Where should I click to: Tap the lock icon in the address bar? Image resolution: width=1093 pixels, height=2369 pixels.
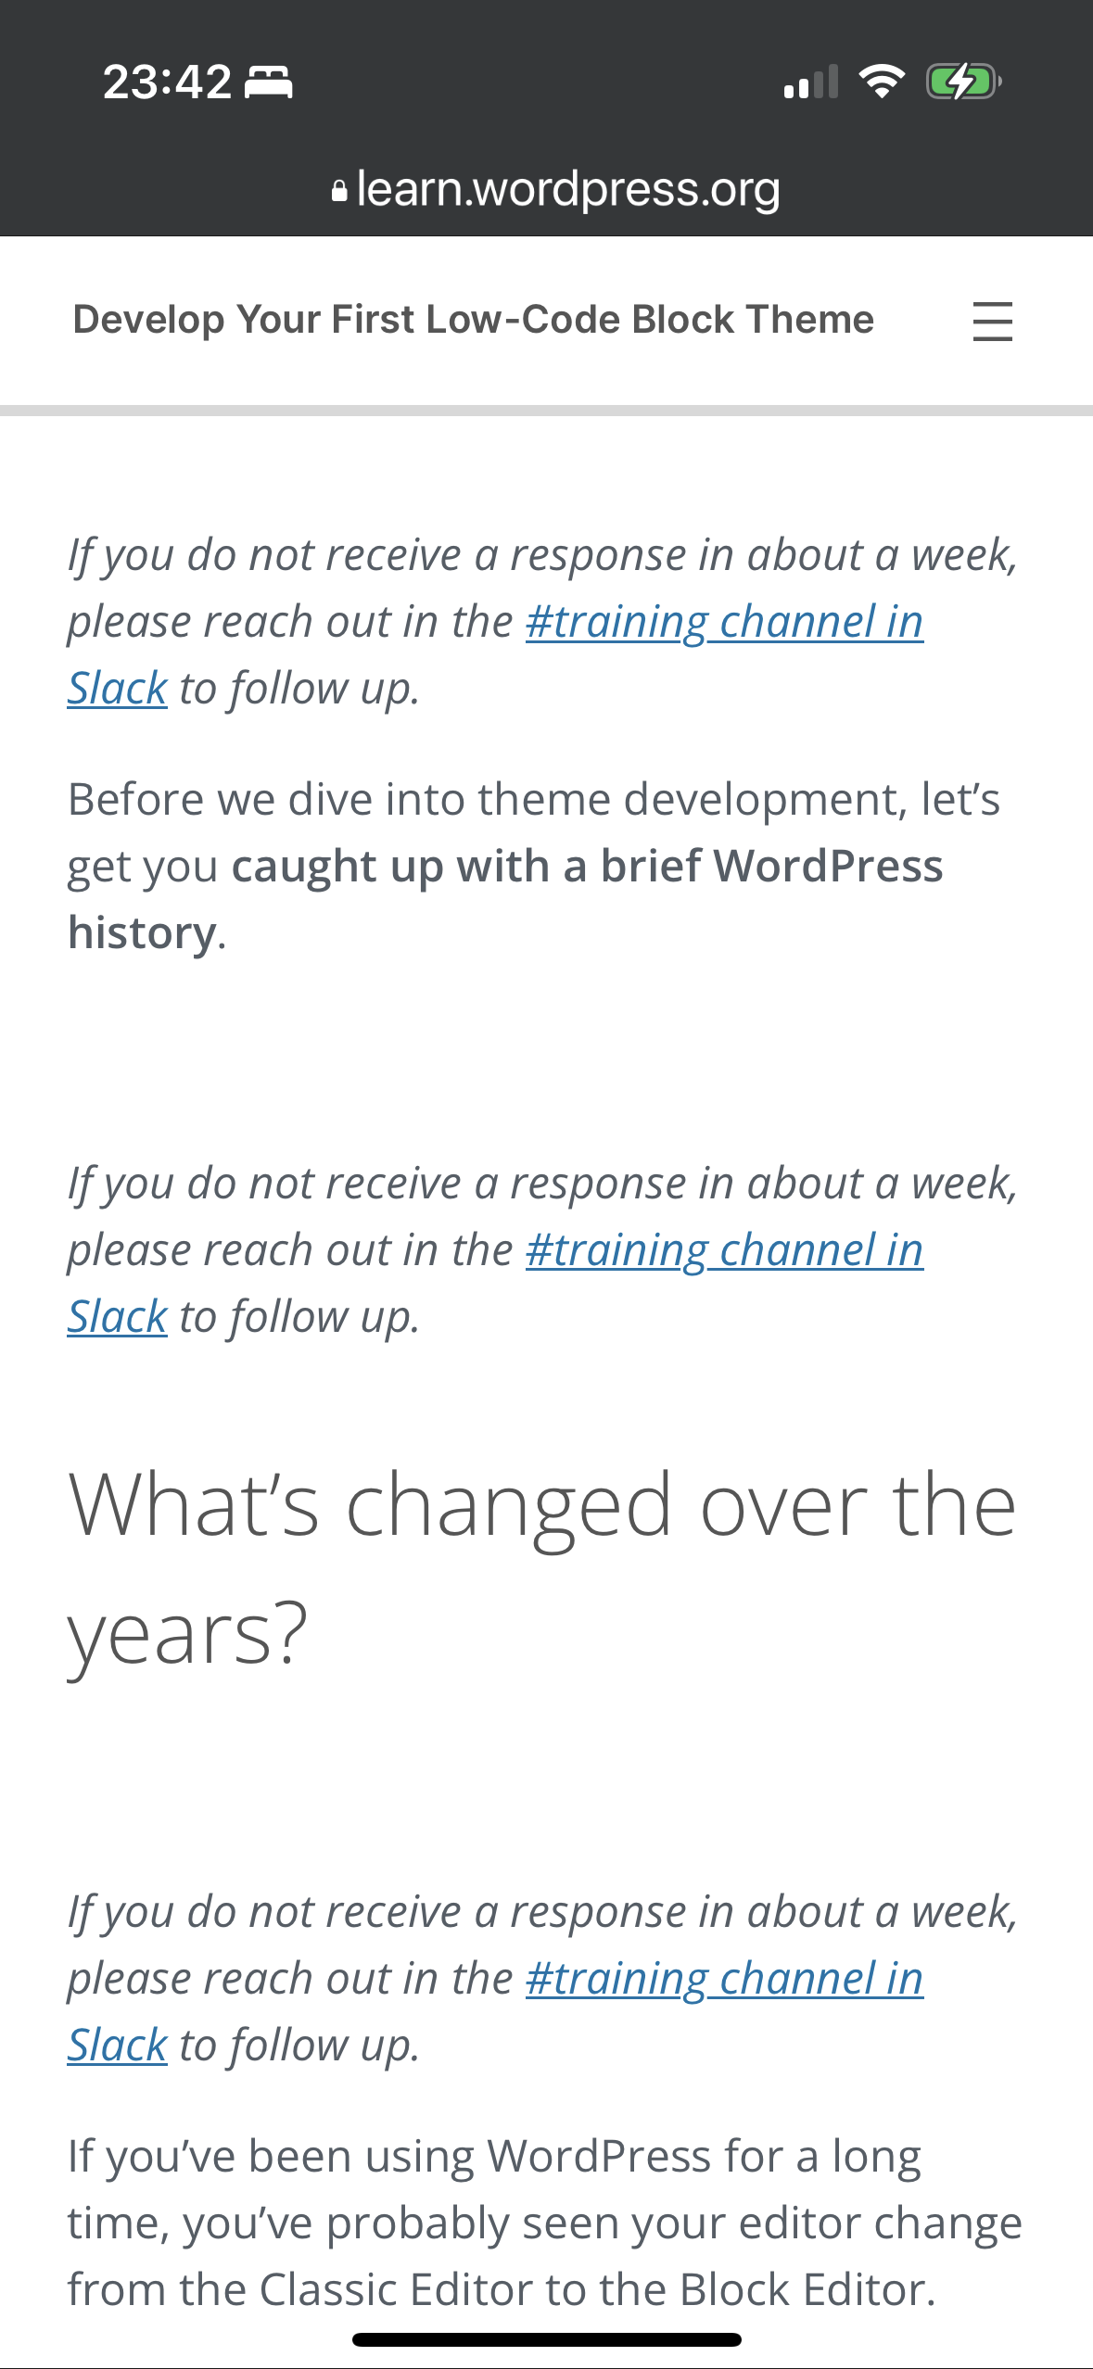pyautogui.click(x=340, y=189)
